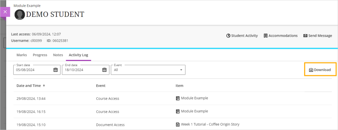
Task: Expand the Event filter dropdown
Action: point(148,70)
